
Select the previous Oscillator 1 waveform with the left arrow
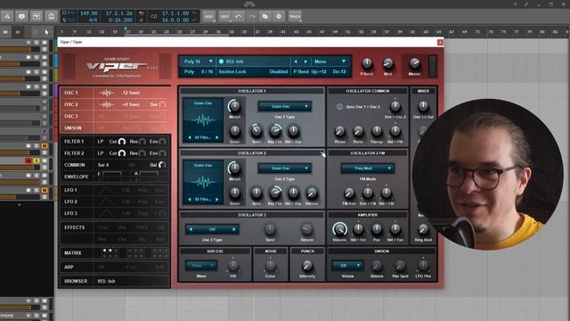(x=190, y=137)
